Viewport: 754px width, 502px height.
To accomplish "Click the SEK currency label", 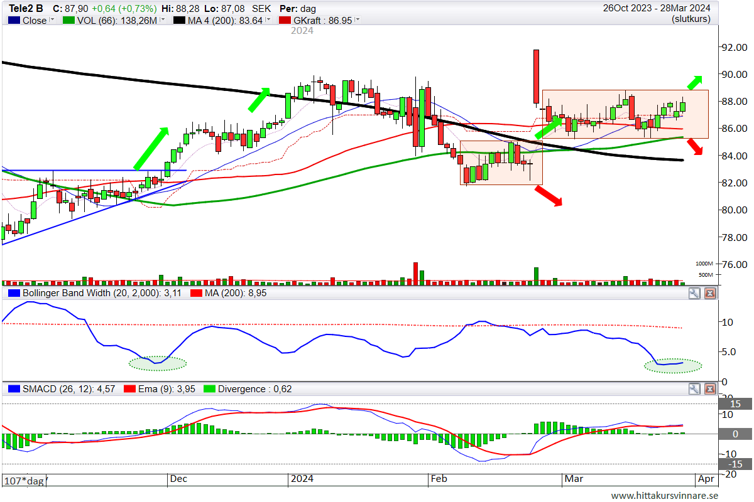I will pyautogui.click(x=263, y=9).
